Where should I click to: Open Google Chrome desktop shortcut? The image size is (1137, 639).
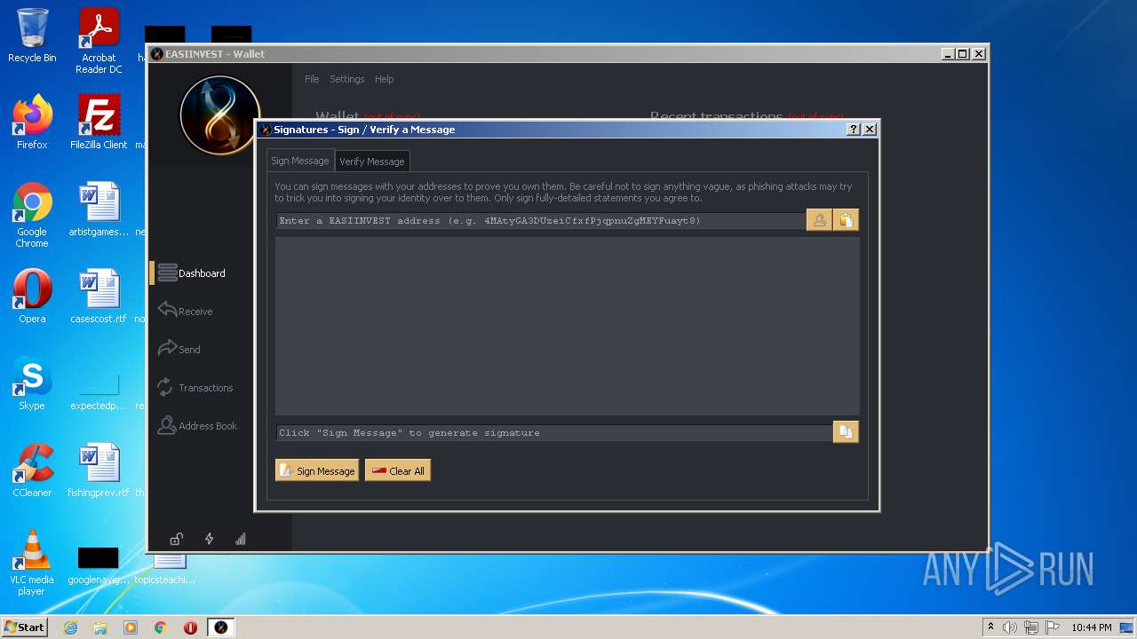click(x=32, y=215)
